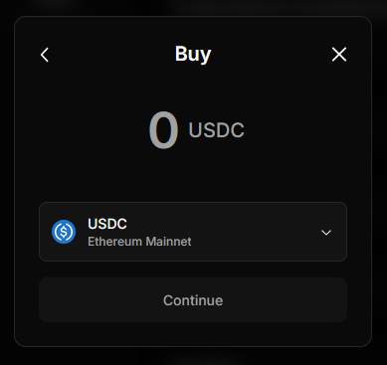Select the large zero amount value

[163, 130]
